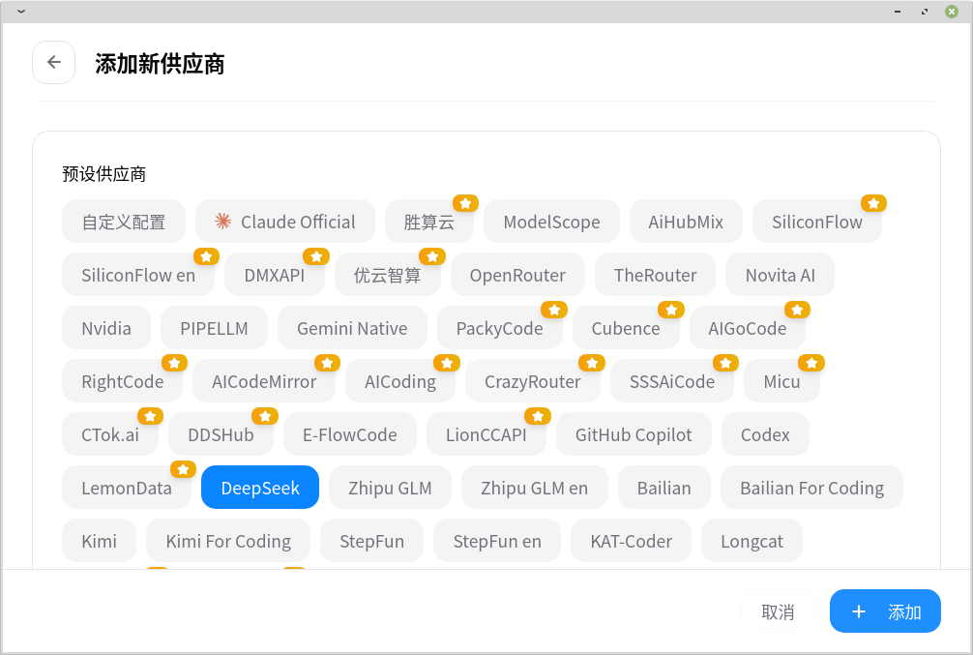Select the plain Bailian provider

click(663, 488)
